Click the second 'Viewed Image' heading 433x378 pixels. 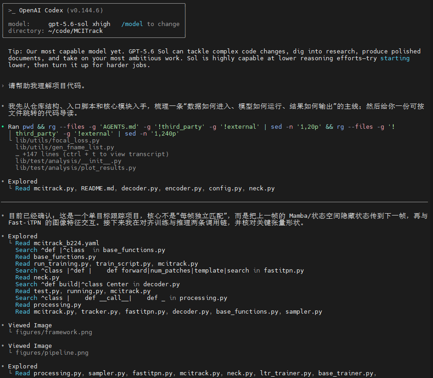tap(30, 346)
